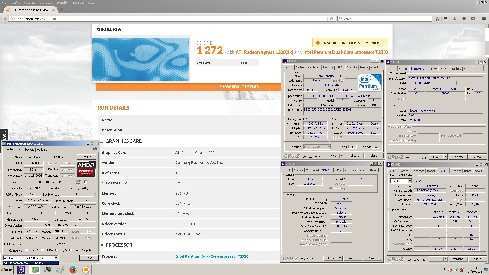
Task: Open Tools dropdown arrow in CPU-Z CPU window
Action: point(342,156)
